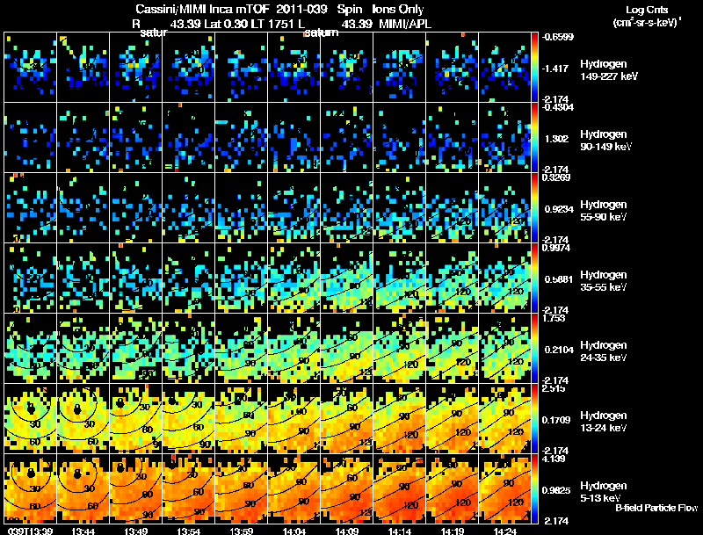
Task: Click the Log Cnts units heading
Action: point(647,16)
